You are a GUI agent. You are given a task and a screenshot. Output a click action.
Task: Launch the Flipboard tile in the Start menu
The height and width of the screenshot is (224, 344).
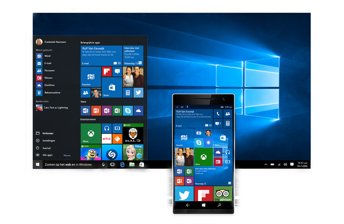(x=107, y=71)
